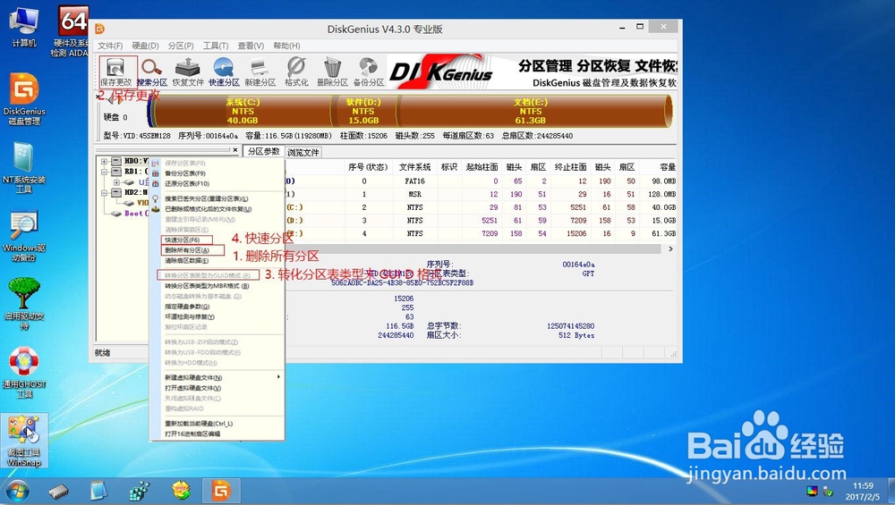
Task: Open the 搜索分区 search partitions tool
Action: click(x=152, y=72)
